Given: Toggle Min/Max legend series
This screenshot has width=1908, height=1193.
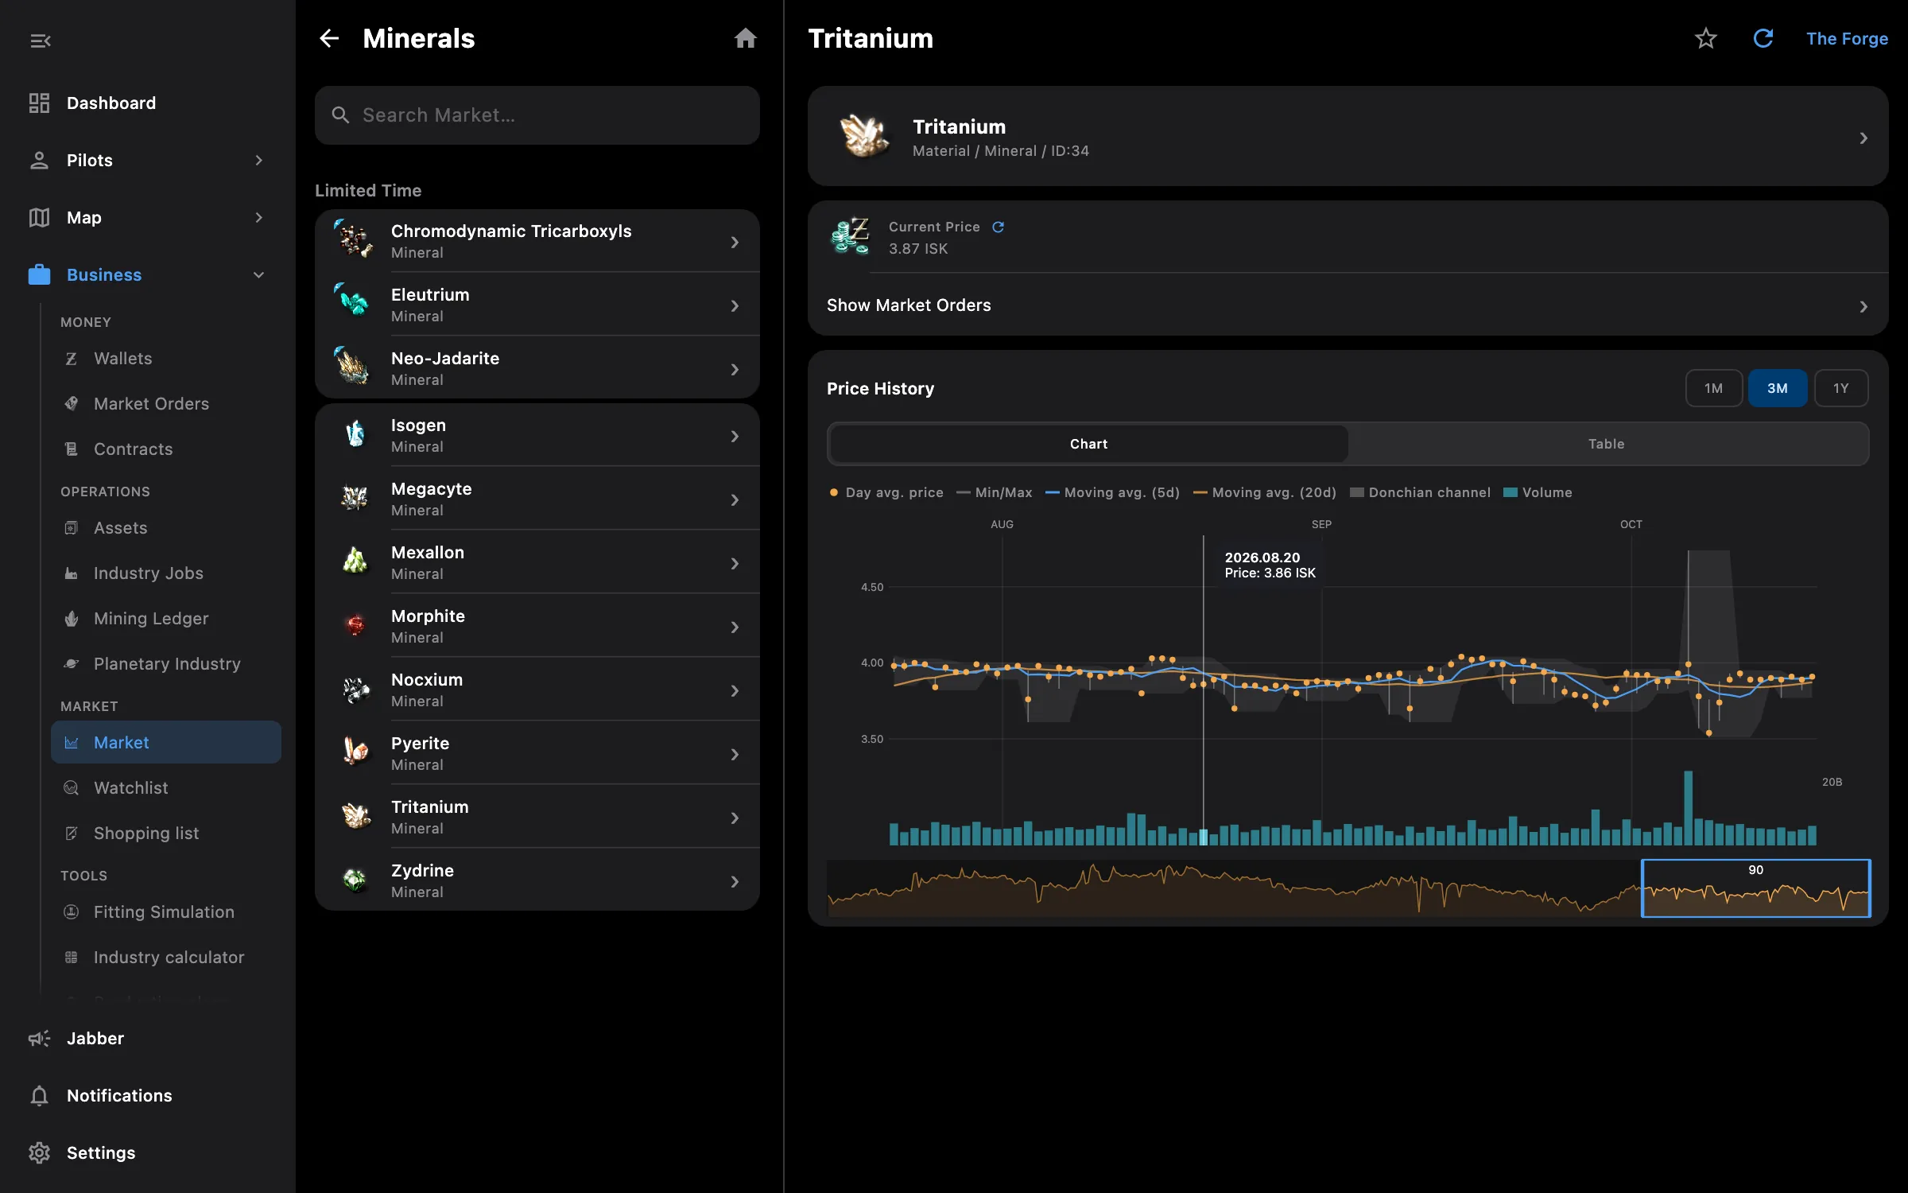Looking at the screenshot, I should [994, 492].
